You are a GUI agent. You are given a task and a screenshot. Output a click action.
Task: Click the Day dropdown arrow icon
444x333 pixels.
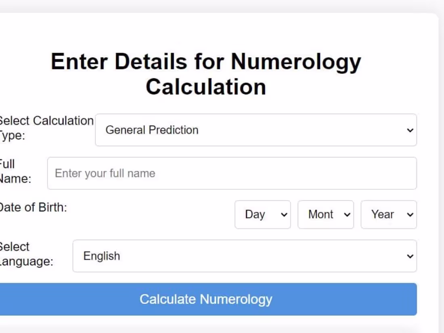(283, 214)
